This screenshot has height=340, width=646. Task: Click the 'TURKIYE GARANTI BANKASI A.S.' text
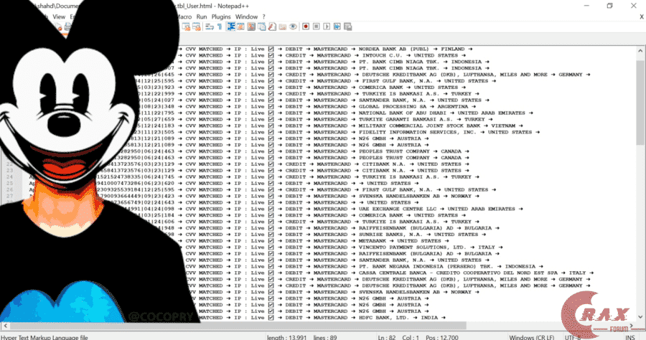click(x=406, y=119)
